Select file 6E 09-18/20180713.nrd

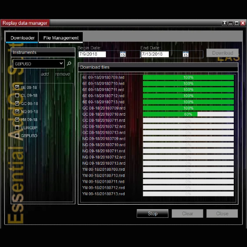[103, 102]
